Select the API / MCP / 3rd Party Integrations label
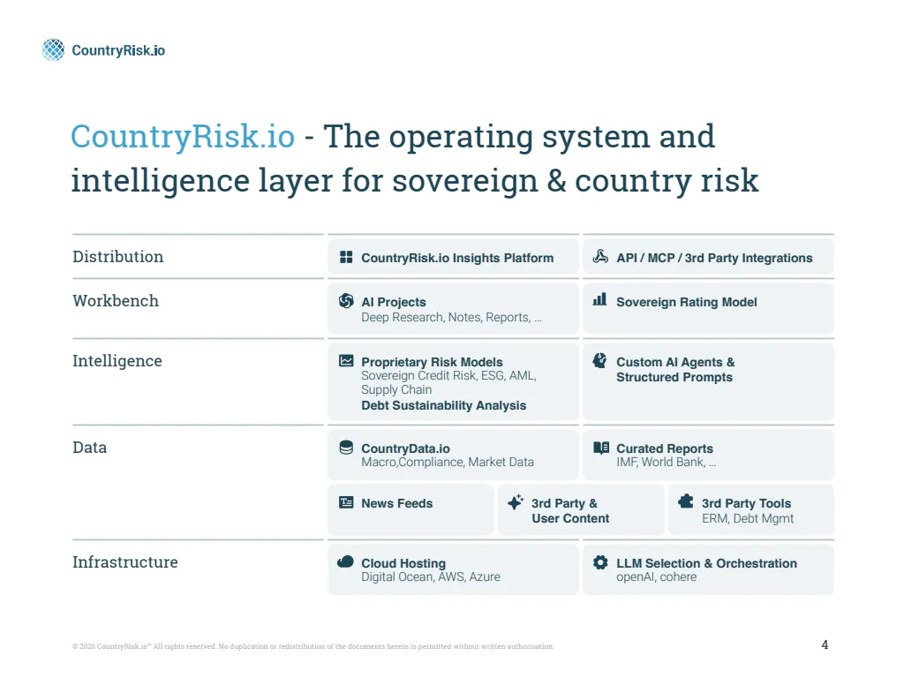This screenshot has width=904, height=678. 714,258
